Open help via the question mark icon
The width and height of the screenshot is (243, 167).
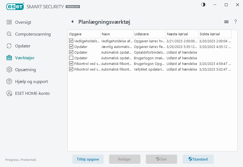coord(235,22)
